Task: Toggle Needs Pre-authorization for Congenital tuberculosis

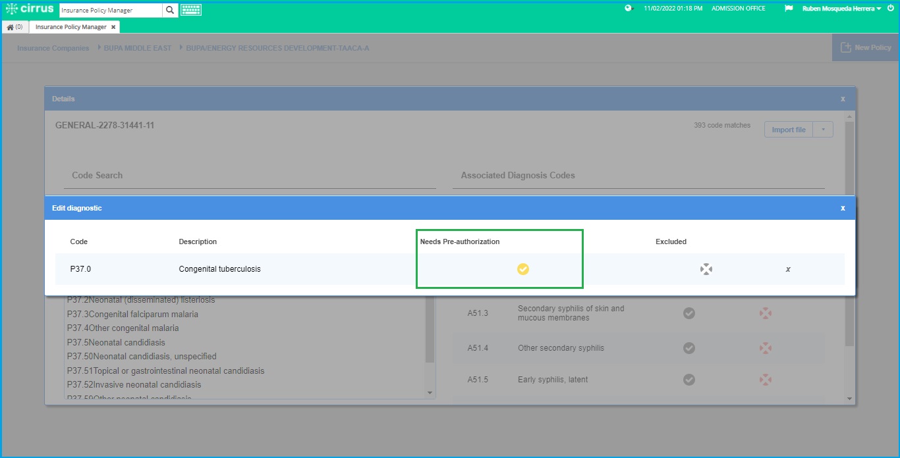Action: (523, 269)
